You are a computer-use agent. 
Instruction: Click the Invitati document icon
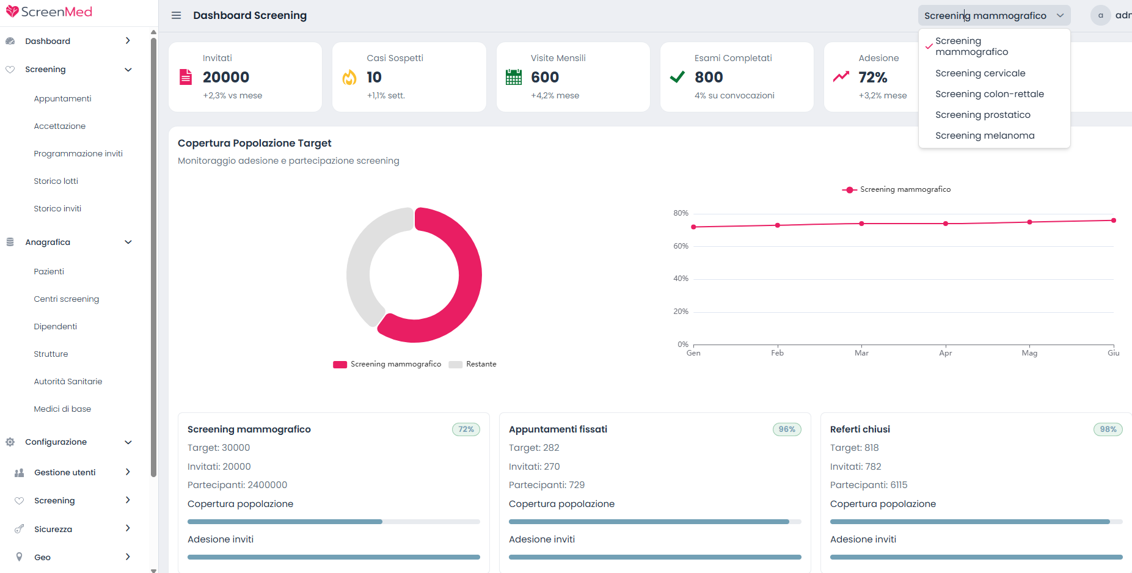click(x=185, y=77)
